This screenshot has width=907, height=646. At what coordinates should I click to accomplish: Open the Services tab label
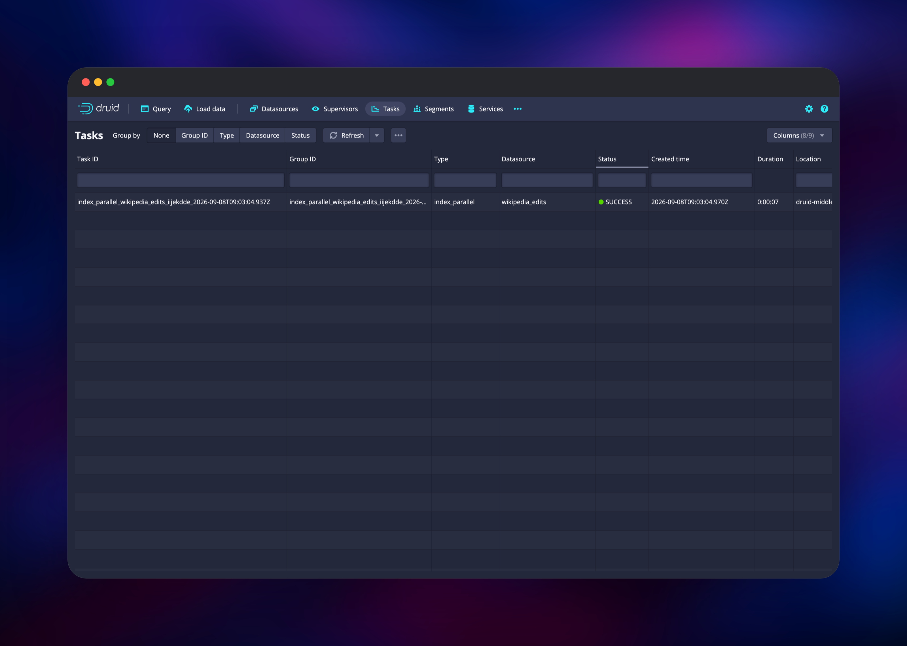tap(491, 109)
